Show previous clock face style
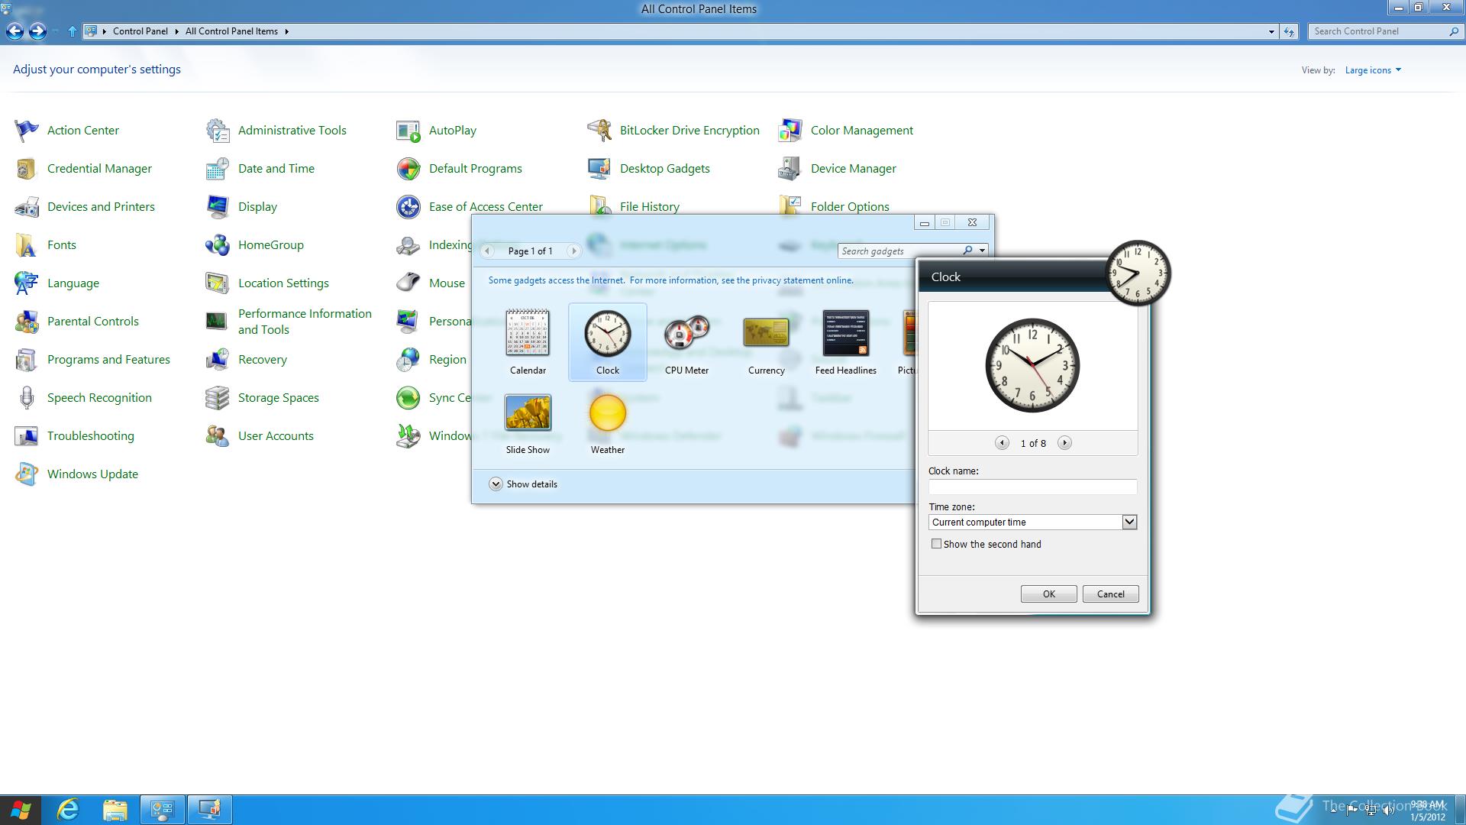 [1002, 443]
